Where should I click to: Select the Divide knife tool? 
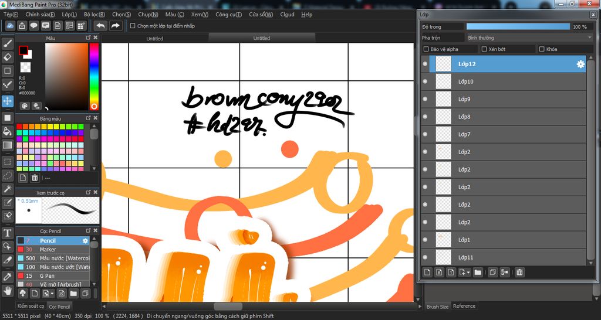(7, 260)
